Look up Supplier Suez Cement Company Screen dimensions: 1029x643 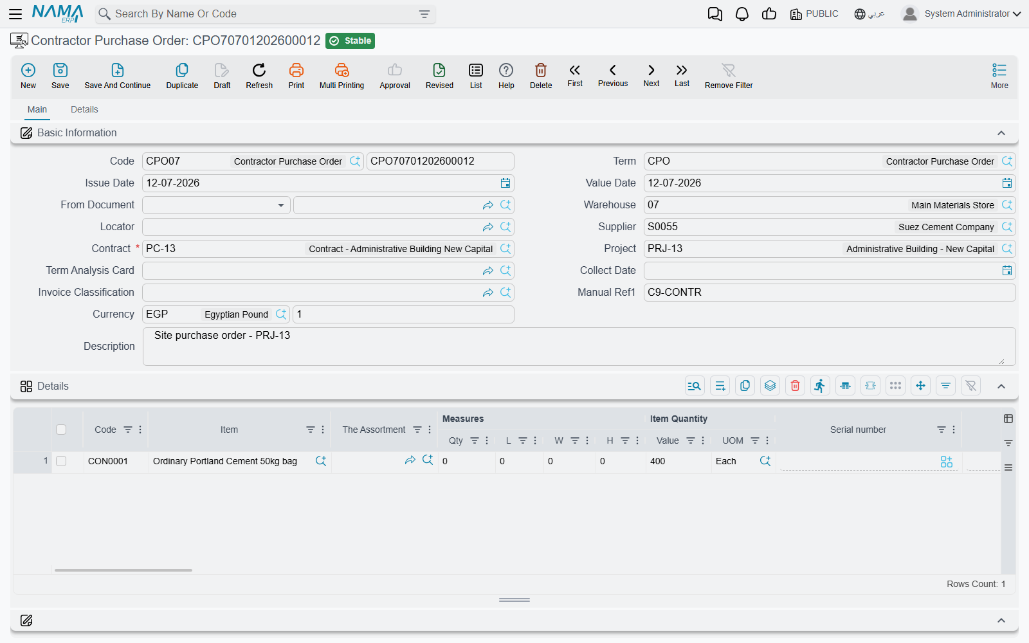click(1007, 227)
